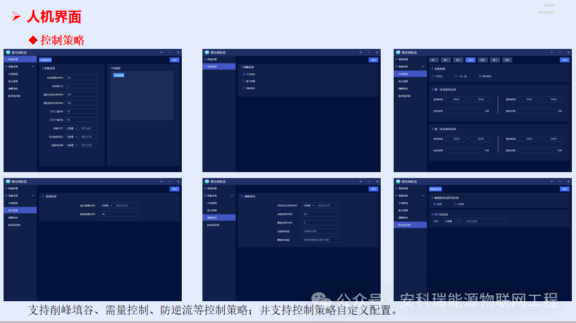Viewport: 576px width, 323px height.
Task: Open 充放电功率 采集量 dropdown
Action: (x=71, y=146)
